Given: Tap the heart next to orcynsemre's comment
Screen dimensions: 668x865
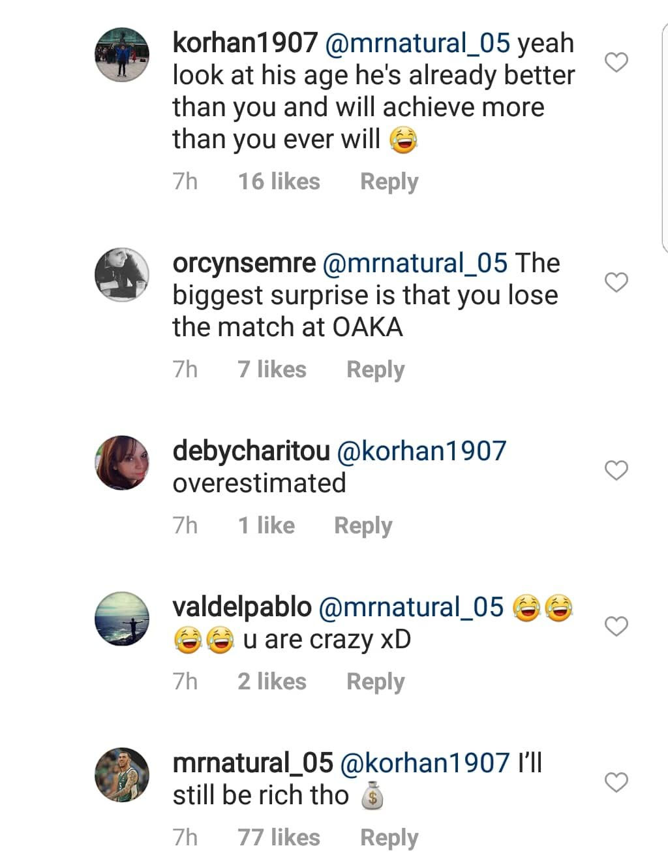Looking at the screenshot, I should click(x=616, y=282).
